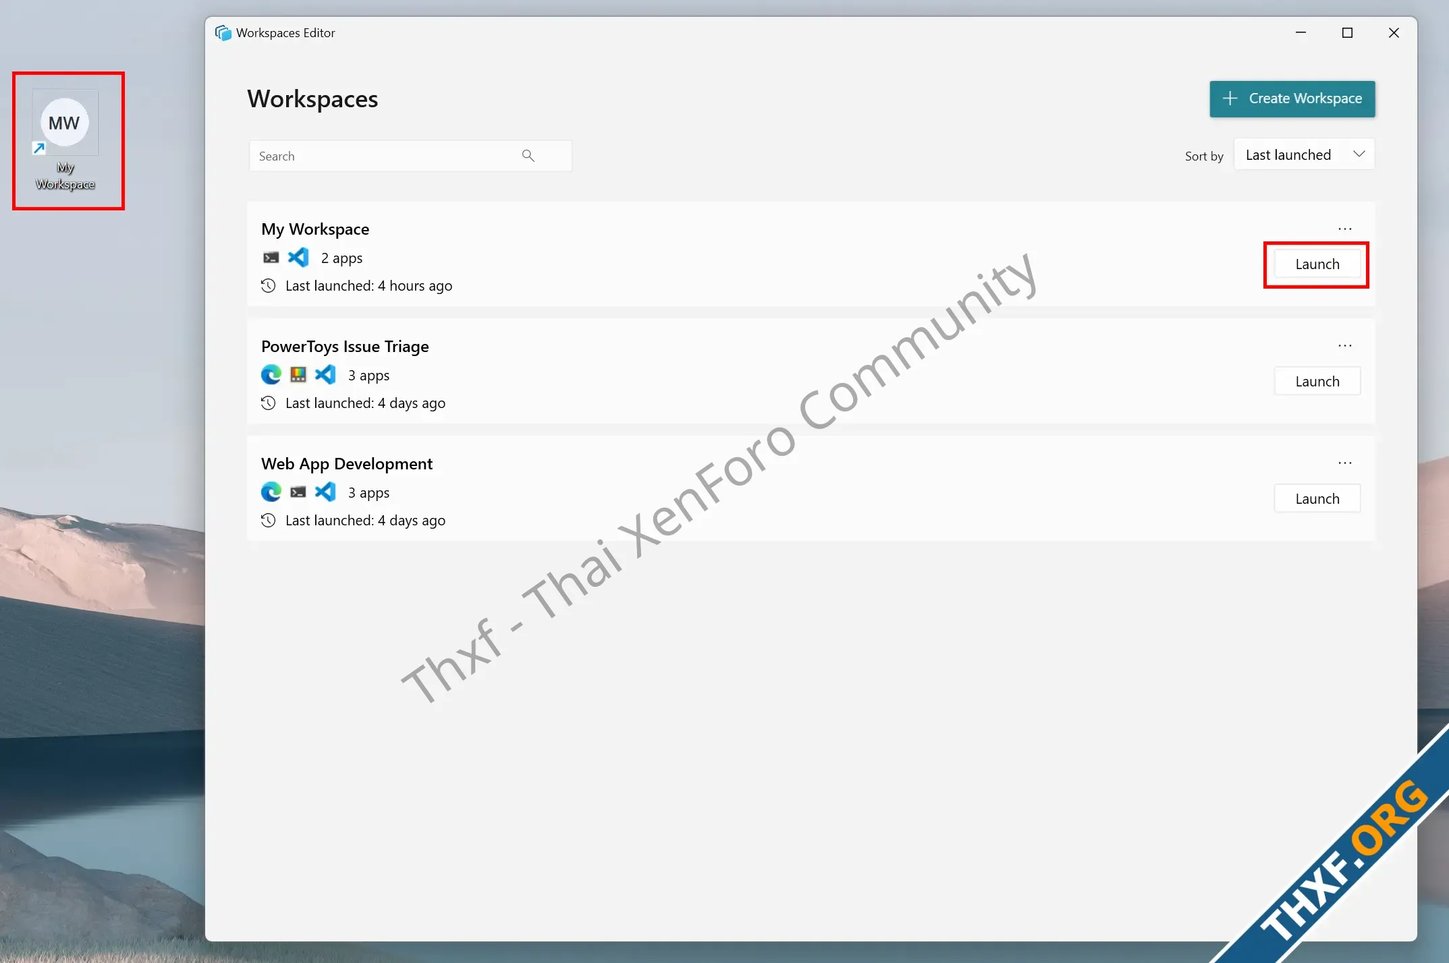Viewport: 1449px width, 963px height.
Task: Click last launched text of PowerToys Issue Triage
Action: point(365,403)
